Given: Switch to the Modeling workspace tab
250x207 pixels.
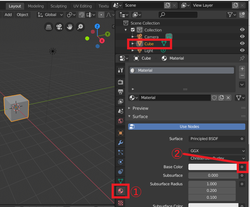Looking at the screenshot, I should tap(36, 6).
